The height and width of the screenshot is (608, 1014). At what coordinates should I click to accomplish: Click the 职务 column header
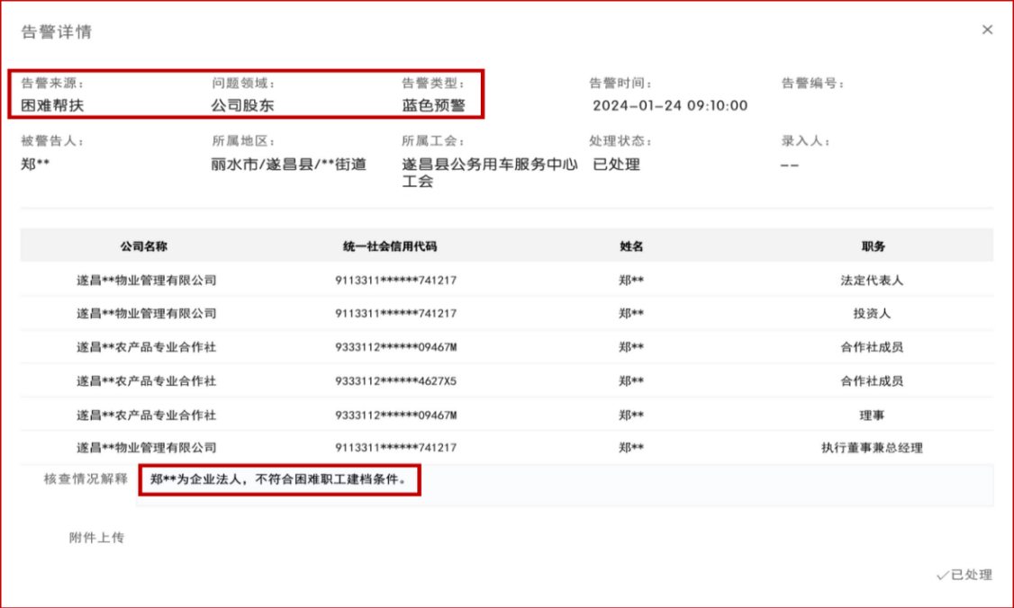tap(872, 246)
